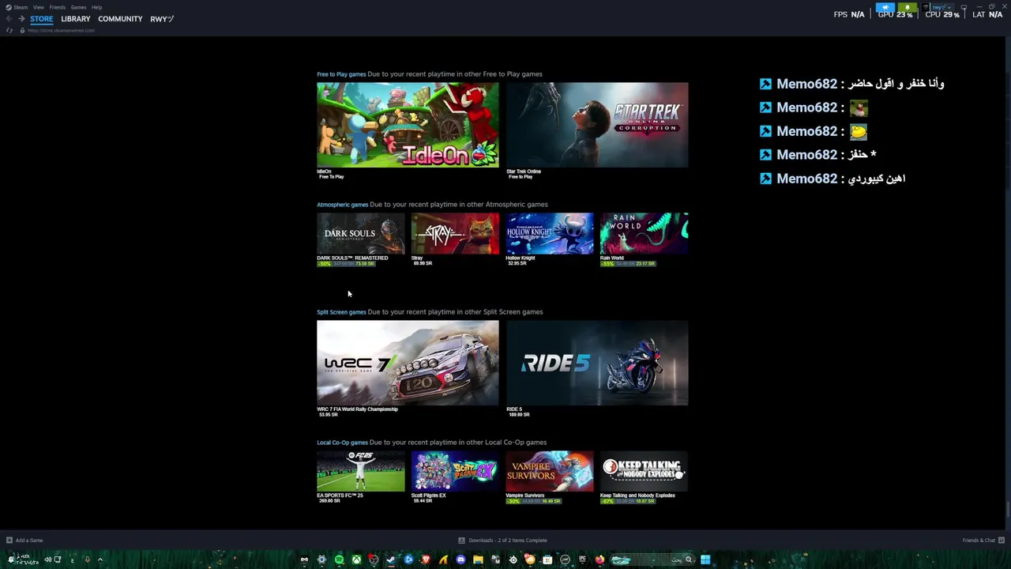Open Discord from the taskbar

pos(460,560)
